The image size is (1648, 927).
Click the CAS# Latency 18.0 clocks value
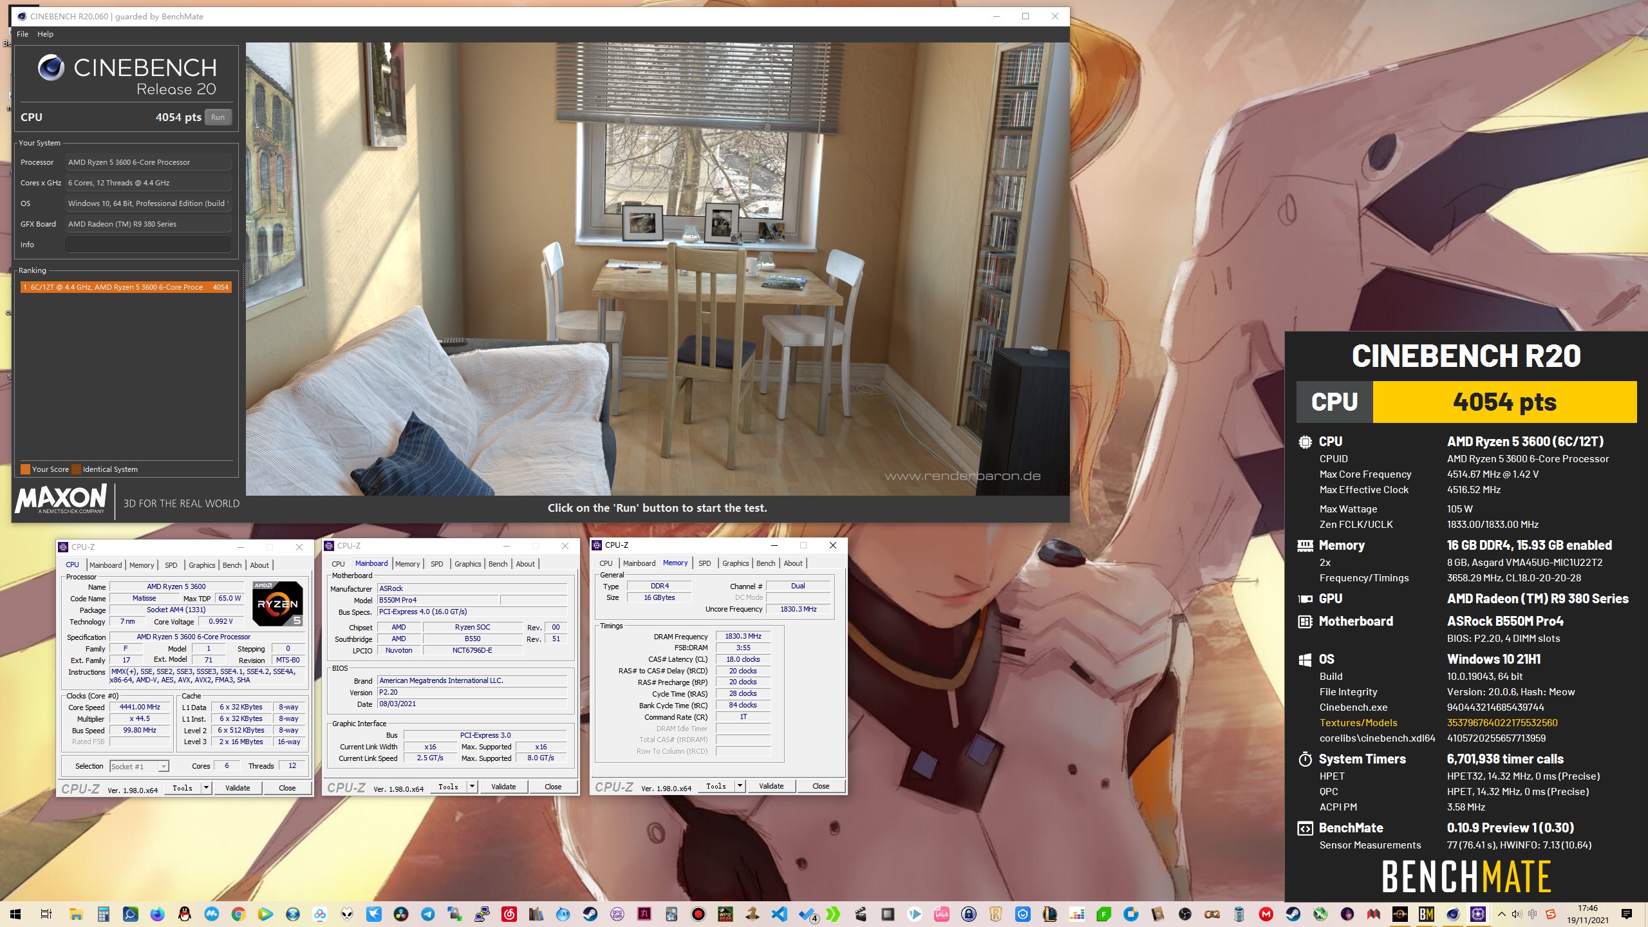pyautogui.click(x=743, y=659)
